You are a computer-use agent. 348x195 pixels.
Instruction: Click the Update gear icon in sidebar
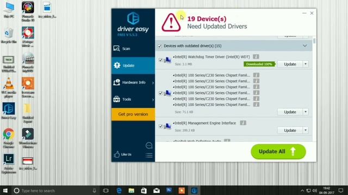(117, 65)
